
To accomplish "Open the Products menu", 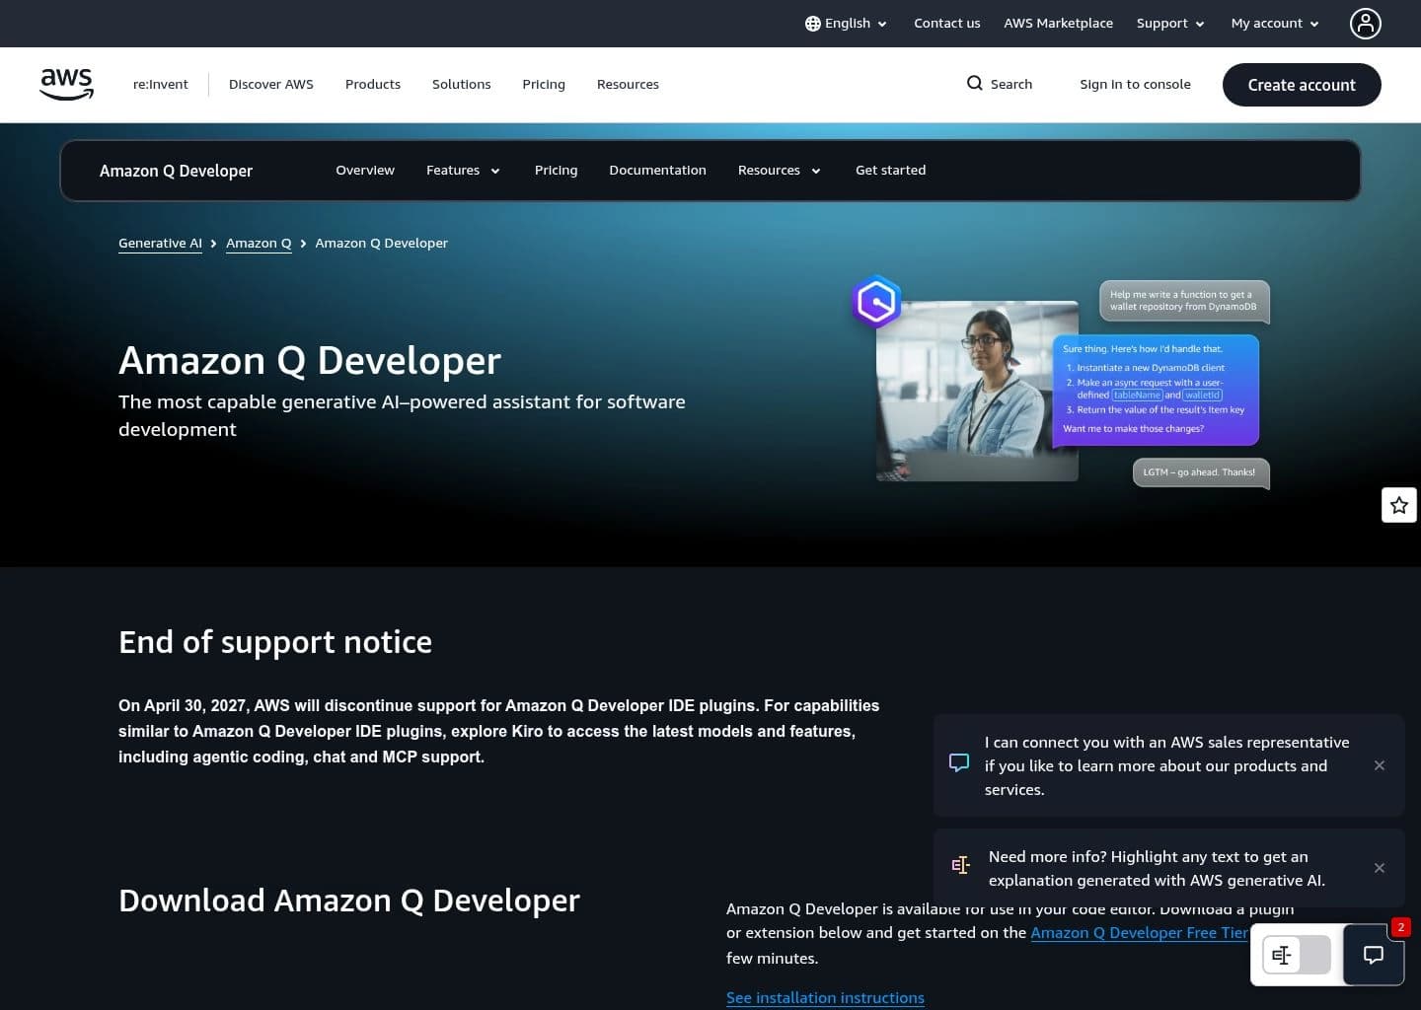I will click(373, 85).
